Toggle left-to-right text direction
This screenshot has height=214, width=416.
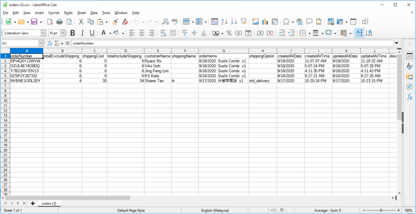(359, 33)
